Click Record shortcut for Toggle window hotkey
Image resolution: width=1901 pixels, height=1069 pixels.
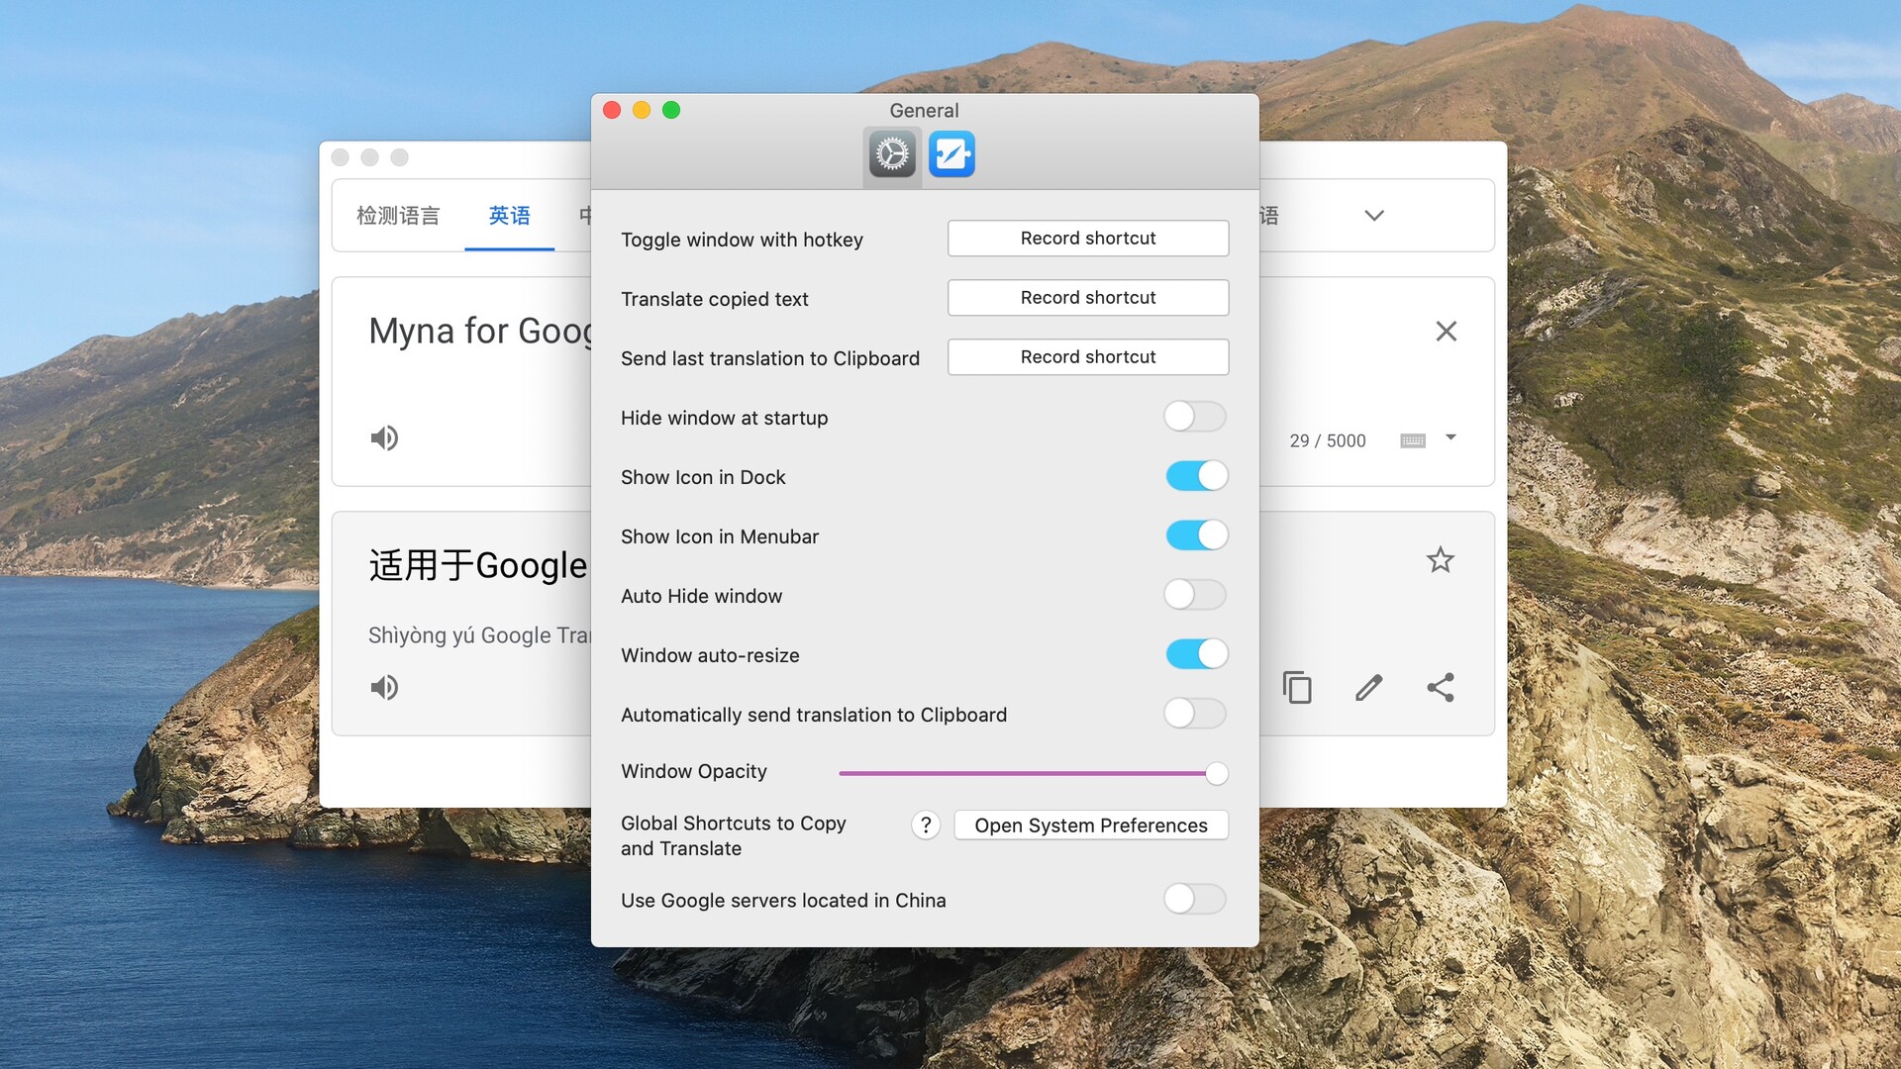click(x=1087, y=238)
